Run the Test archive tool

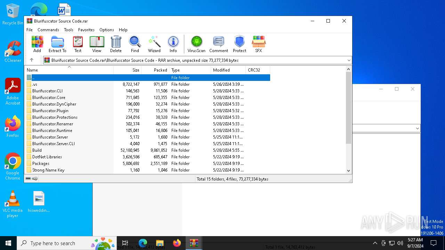pos(78,44)
